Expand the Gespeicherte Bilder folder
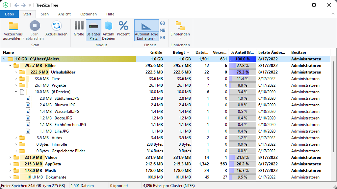Screen dimensions: 337x189 pyautogui.click(x=16, y=151)
